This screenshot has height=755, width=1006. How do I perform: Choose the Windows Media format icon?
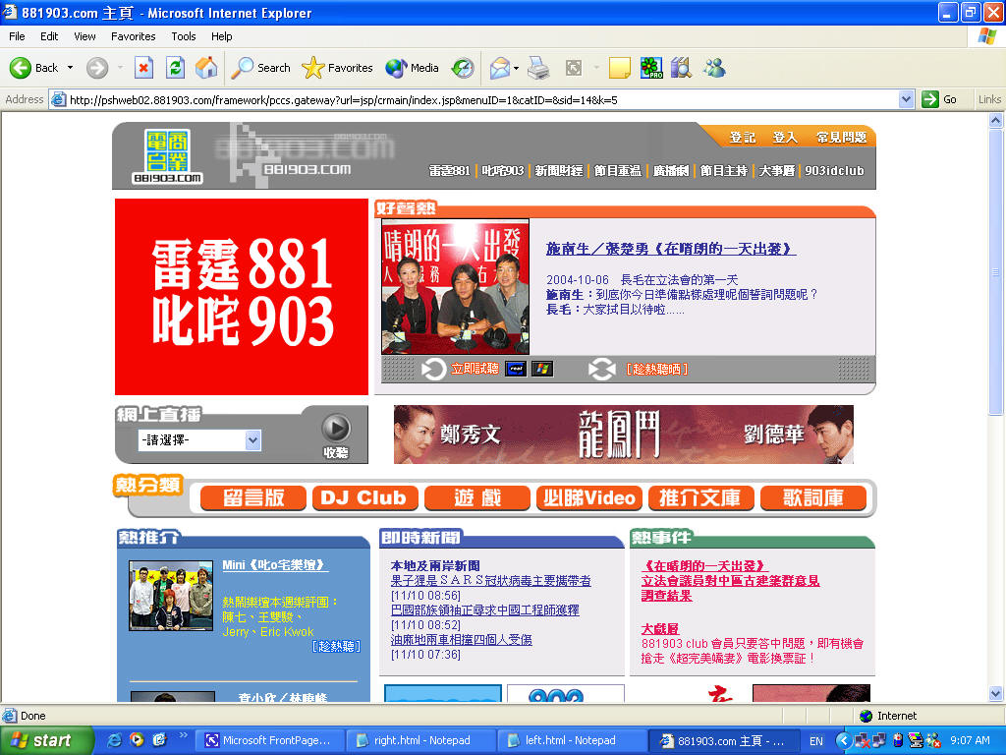(542, 369)
